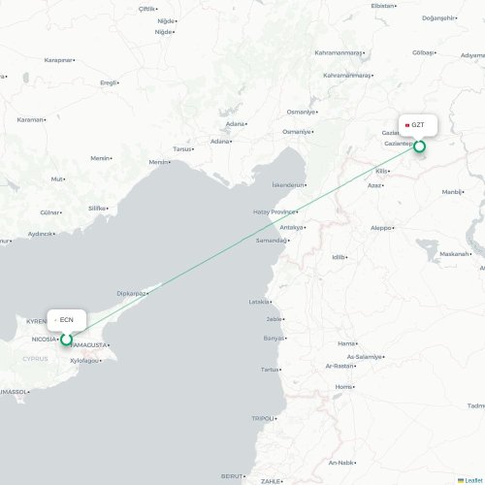Viewport: 485px width, 485px height.
Task: Click the Homs city label
Action: click(343, 387)
